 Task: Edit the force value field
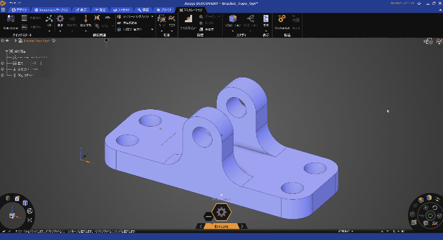(37, 69)
